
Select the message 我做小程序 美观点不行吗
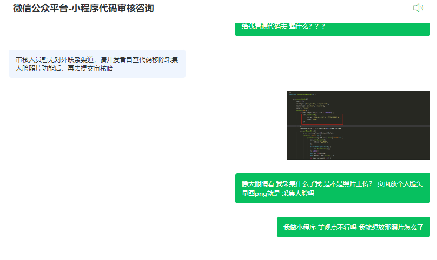click(353, 227)
